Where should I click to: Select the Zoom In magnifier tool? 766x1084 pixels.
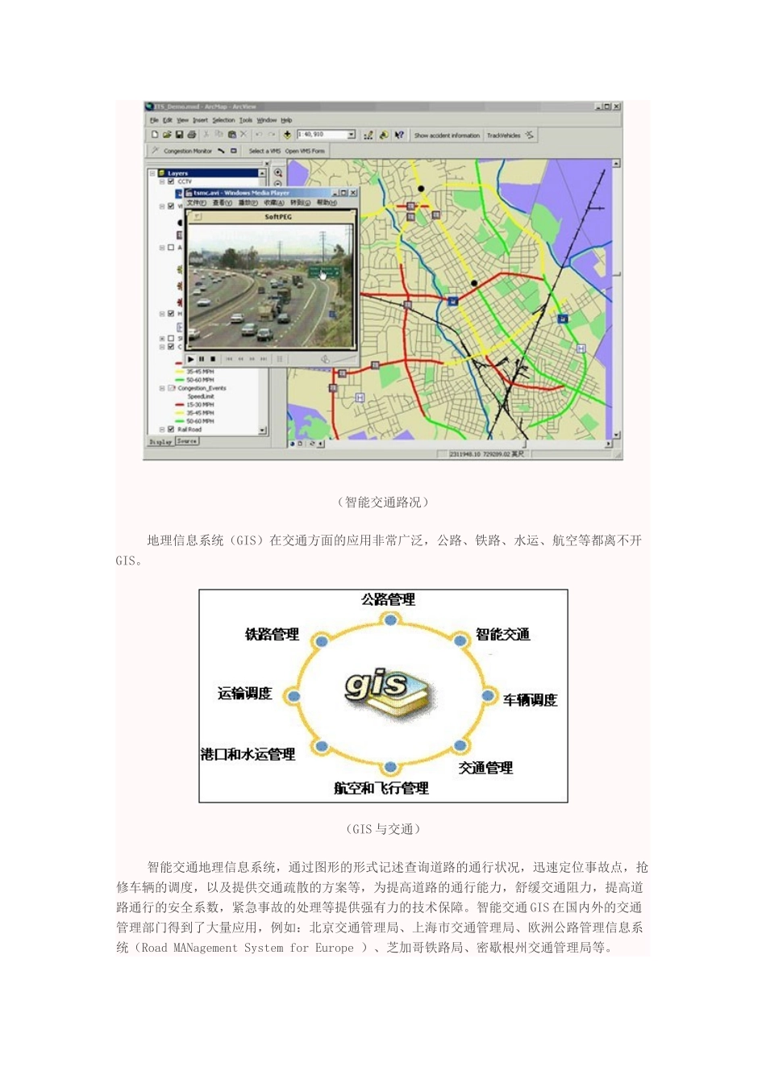(278, 173)
